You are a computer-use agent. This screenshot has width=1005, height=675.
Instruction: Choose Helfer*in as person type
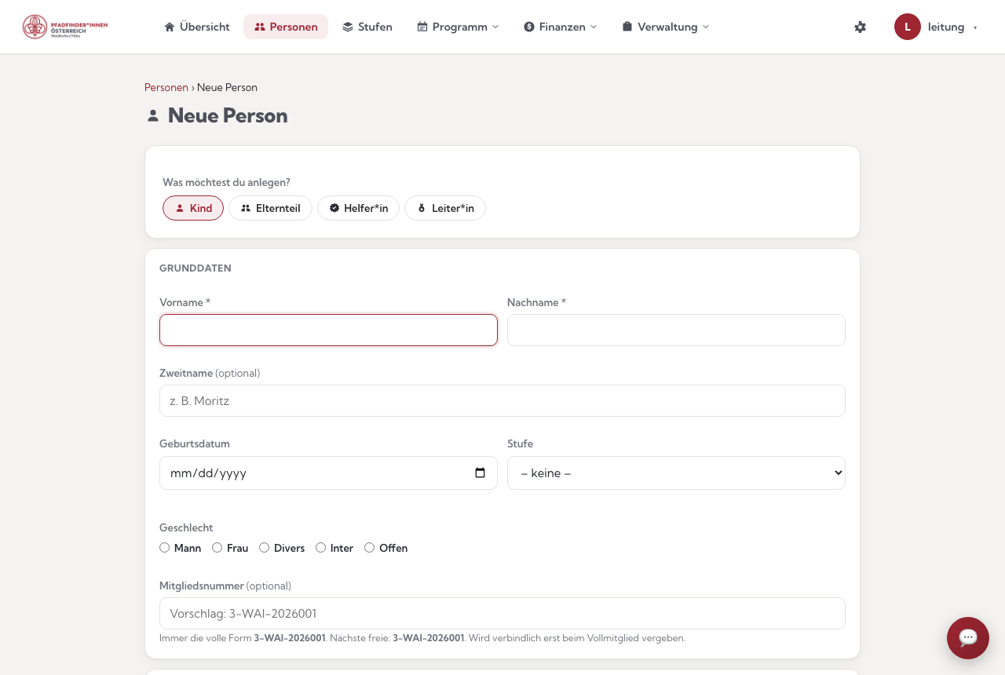[358, 208]
